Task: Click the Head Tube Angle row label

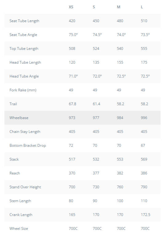Action: tap(24, 76)
